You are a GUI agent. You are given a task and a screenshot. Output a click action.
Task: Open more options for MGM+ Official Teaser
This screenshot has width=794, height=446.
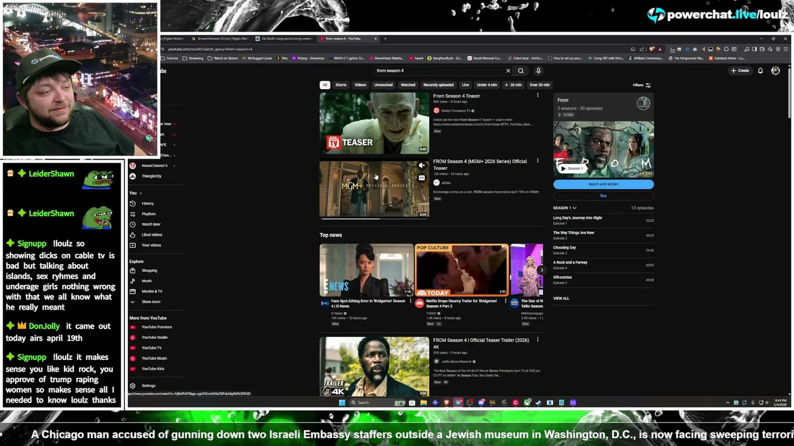[x=538, y=161]
